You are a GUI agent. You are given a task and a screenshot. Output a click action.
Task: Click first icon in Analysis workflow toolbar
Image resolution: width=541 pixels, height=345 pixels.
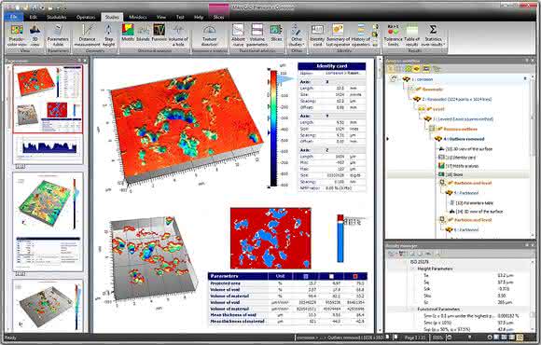pos(391,69)
